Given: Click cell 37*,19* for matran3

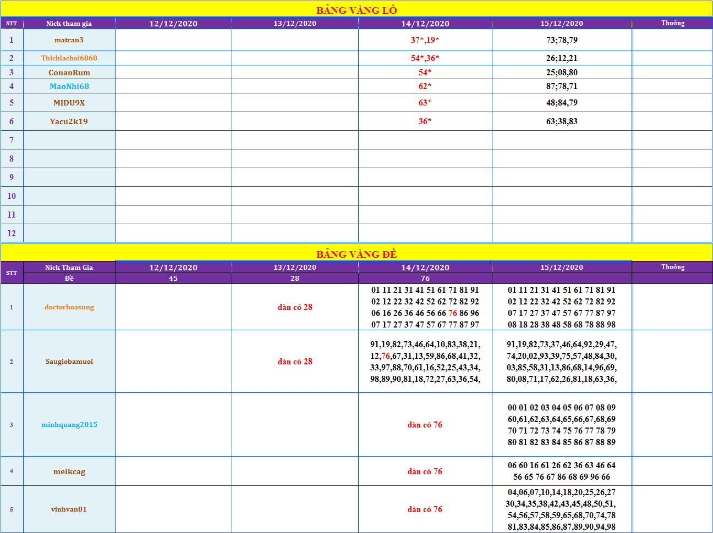Looking at the screenshot, I should pyautogui.click(x=425, y=40).
